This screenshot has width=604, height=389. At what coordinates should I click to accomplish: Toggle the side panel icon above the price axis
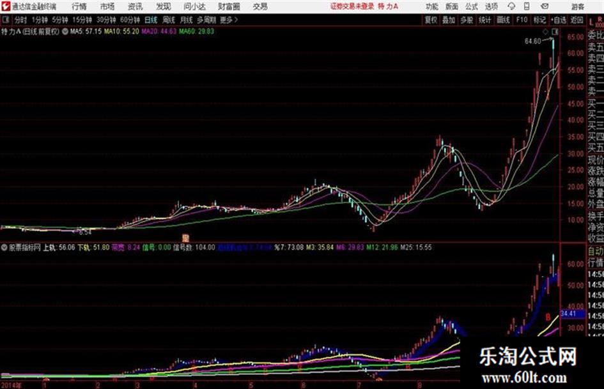[555, 31]
